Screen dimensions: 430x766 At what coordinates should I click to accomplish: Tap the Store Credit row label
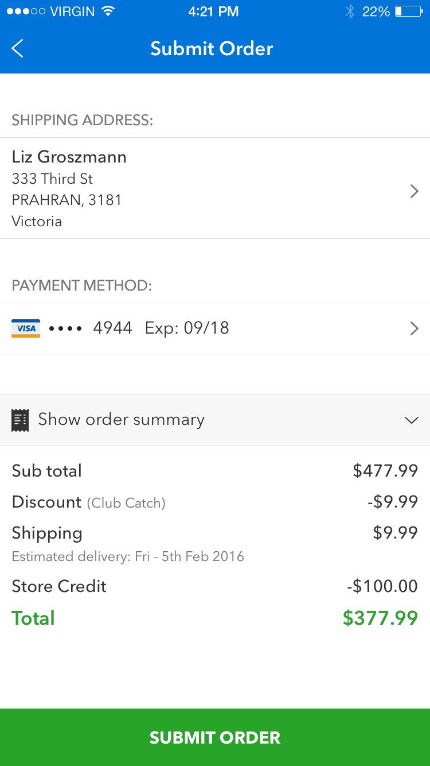click(59, 586)
